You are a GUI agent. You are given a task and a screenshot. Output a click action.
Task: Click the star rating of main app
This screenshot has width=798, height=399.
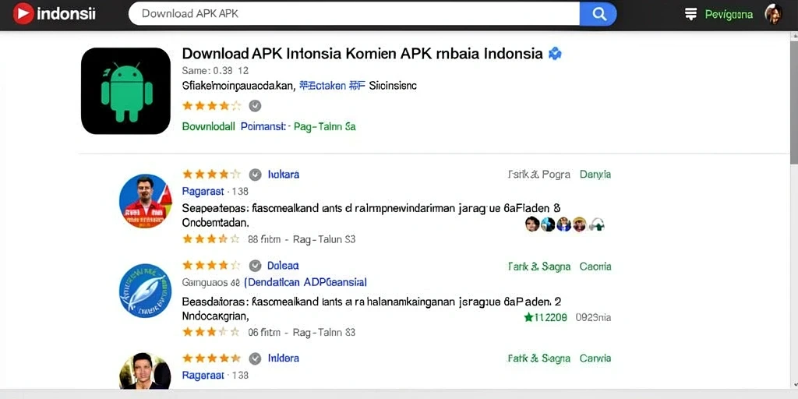[212, 106]
